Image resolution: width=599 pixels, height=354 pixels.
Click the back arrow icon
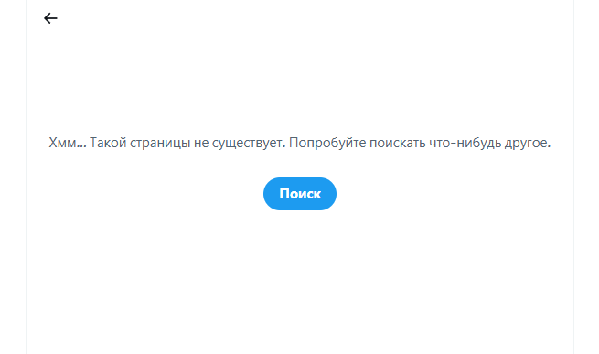[x=50, y=18]
